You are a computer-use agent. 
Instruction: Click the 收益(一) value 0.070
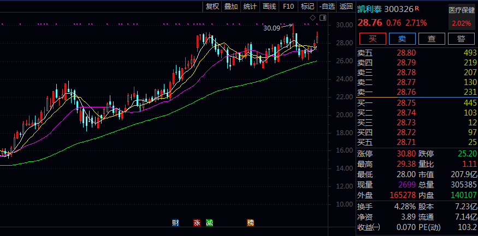[405, 227]
